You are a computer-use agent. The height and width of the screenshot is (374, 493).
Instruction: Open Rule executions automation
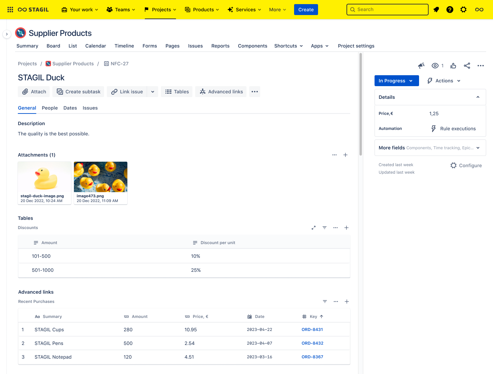coord(453,129)
